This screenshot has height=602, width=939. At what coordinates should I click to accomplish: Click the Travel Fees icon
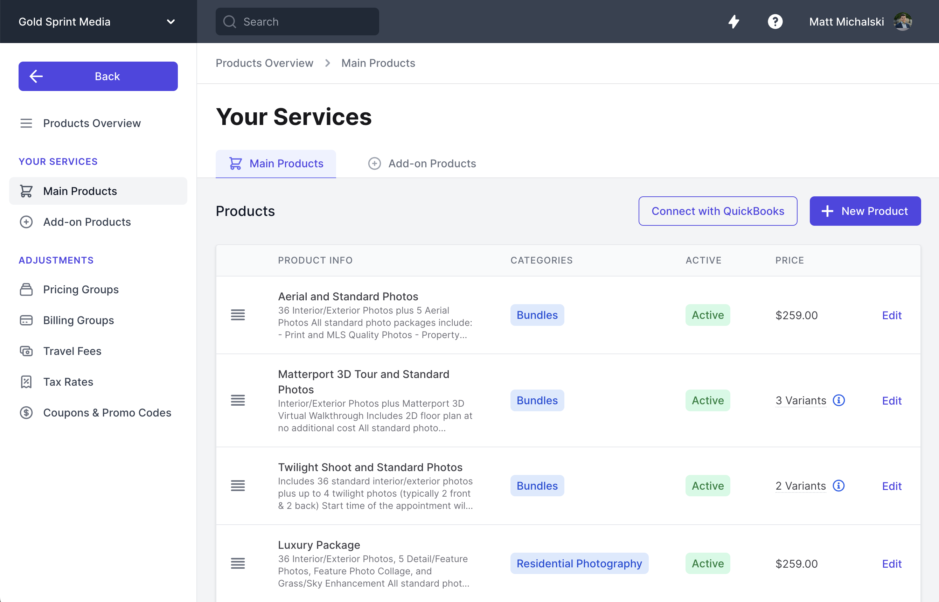pos(26,351)
